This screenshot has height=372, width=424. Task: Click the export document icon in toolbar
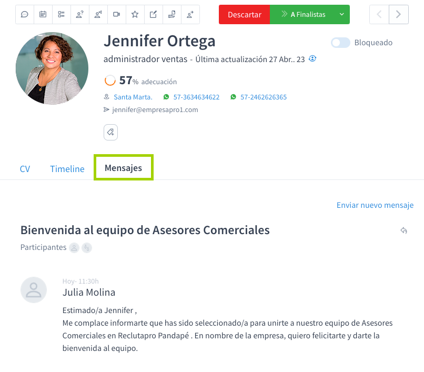[x=171, y=14]
